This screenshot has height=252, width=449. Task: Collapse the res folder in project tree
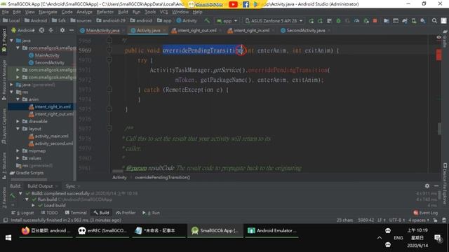click(11, 92)
